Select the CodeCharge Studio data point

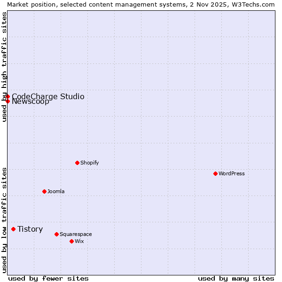click(8, 96)
